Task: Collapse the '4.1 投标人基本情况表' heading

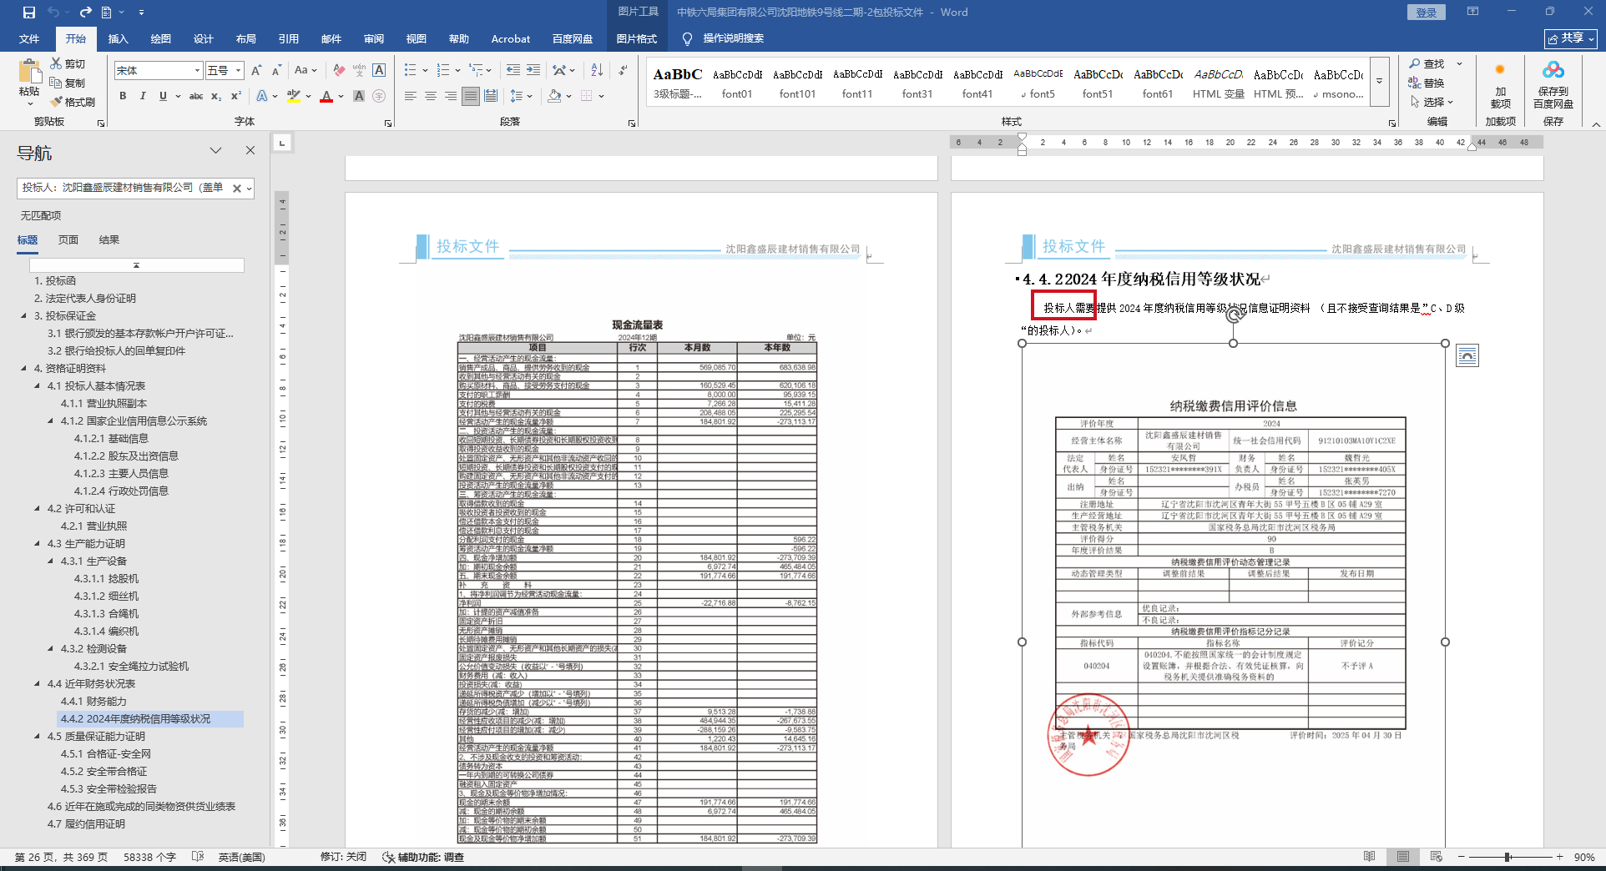Action: 38,386
